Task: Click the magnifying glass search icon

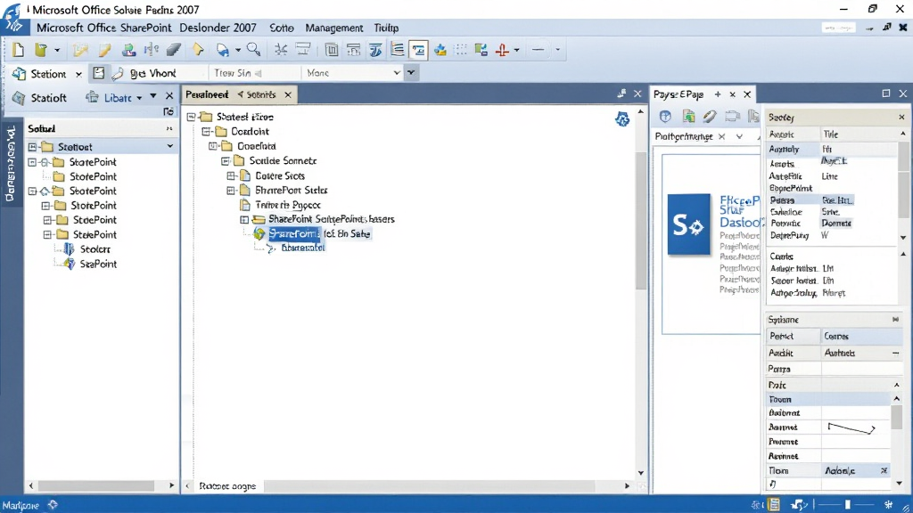Action: click(253, 50)
